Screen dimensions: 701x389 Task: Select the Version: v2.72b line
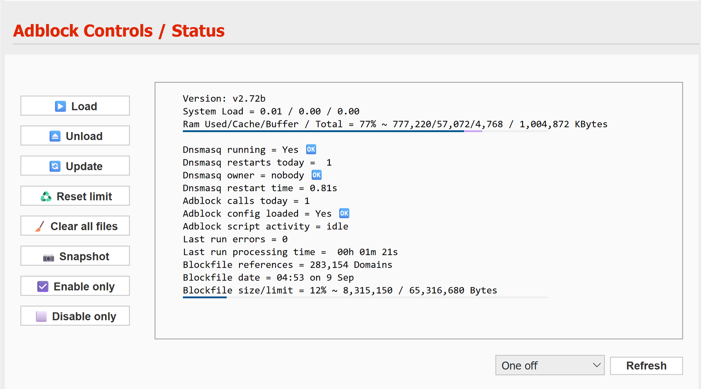tap(224, 99)
